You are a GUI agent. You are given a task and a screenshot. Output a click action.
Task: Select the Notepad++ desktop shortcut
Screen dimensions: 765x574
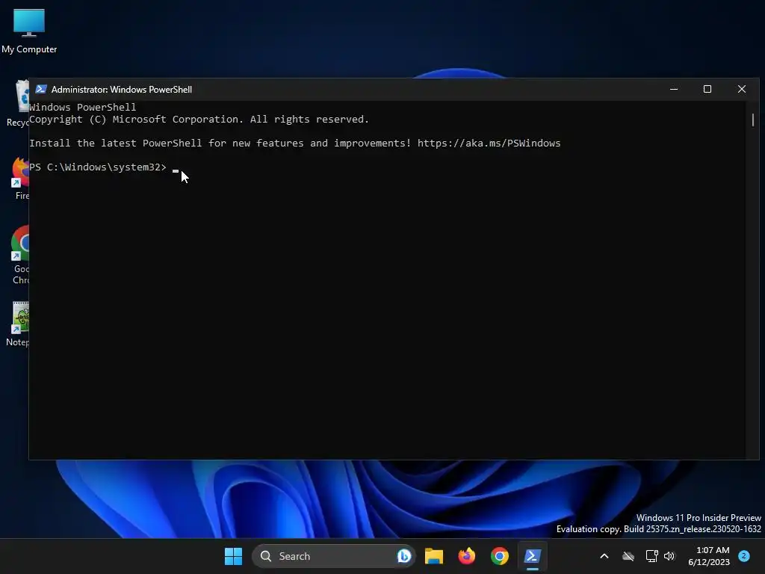tap(19, 324)
